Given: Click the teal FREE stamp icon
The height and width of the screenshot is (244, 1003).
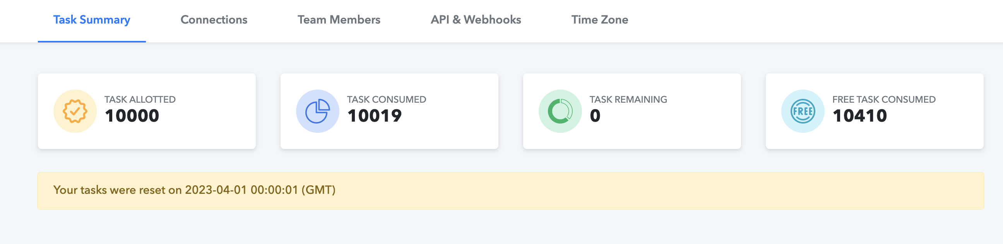Looking at the screenshot, I should pyautogui.click(x=803, y=111).
